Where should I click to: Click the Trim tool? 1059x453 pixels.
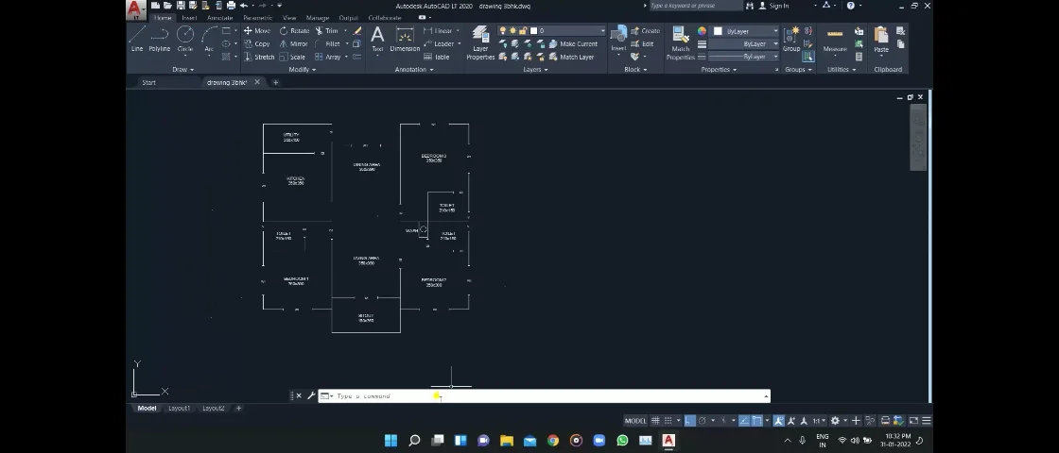click(x=327, y=31)
